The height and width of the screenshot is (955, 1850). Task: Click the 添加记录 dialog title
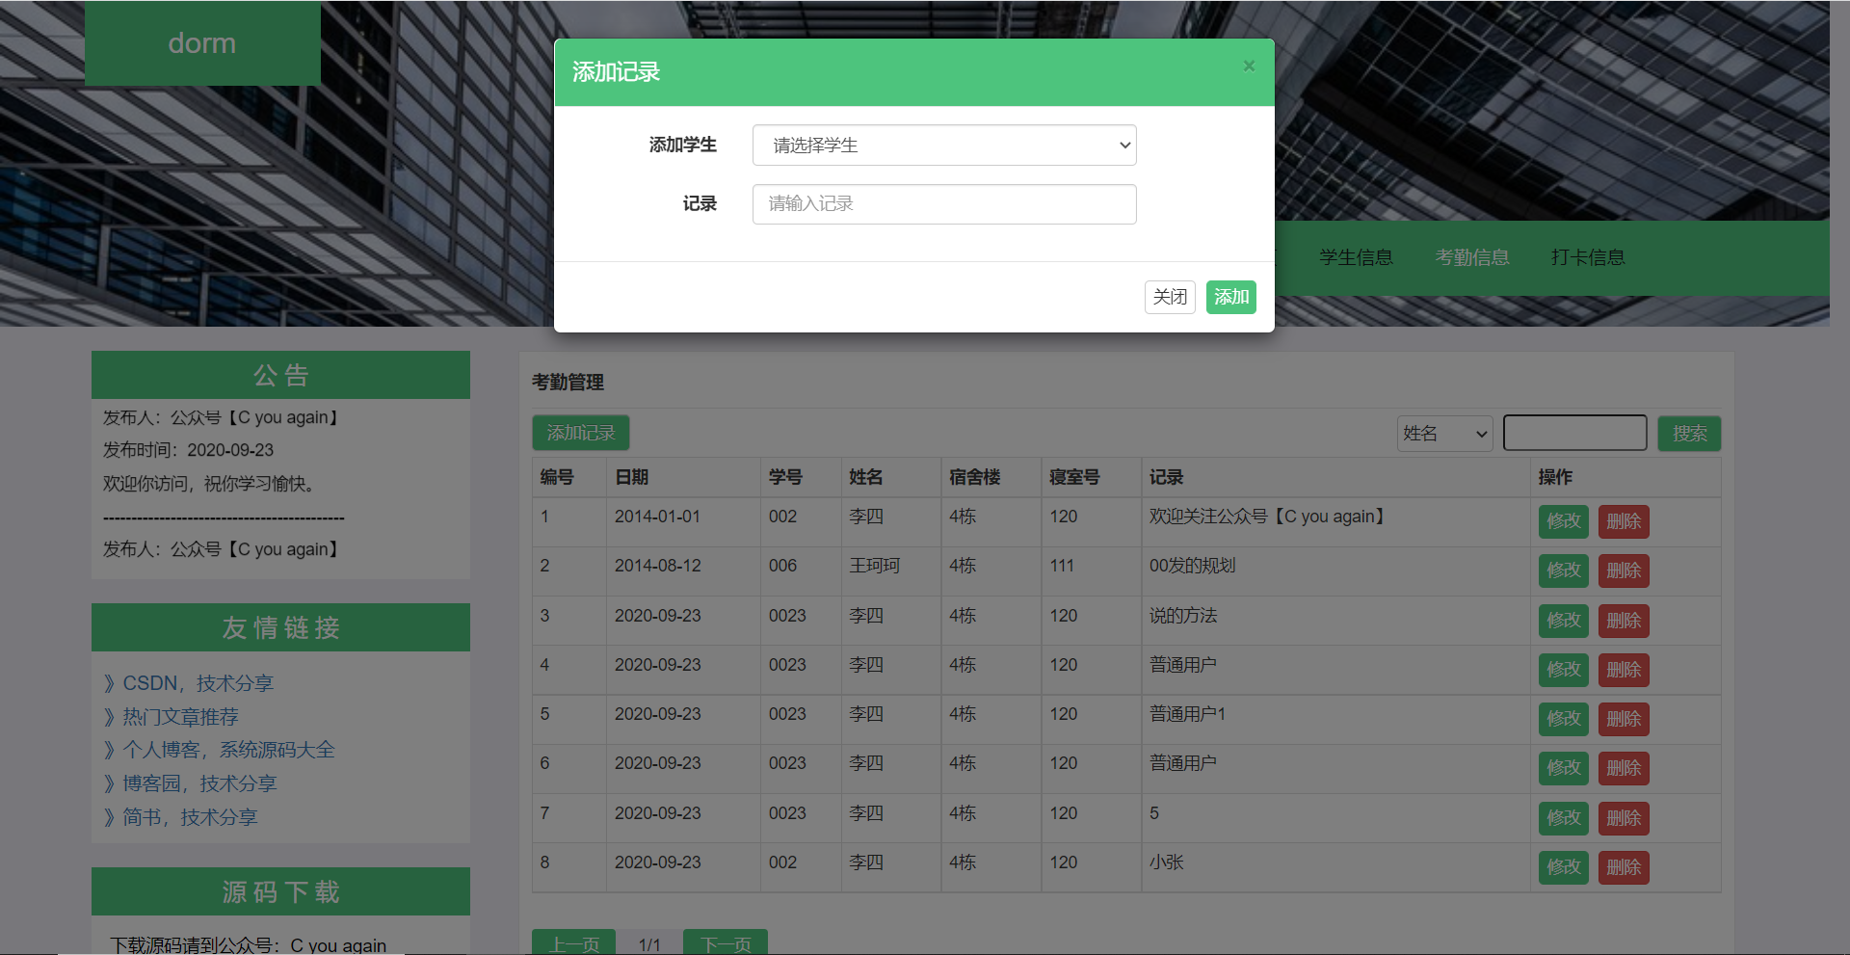point(616,72)
